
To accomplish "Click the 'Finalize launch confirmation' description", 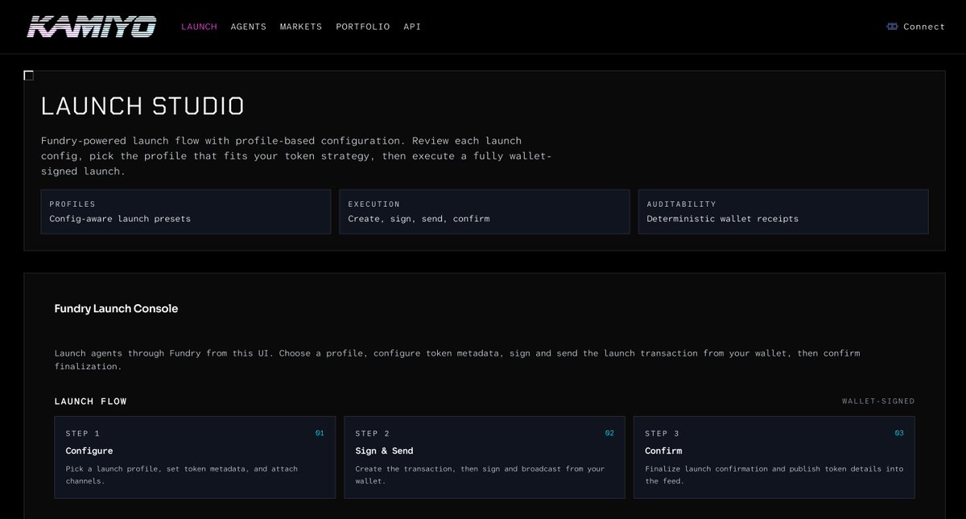I will click(774, 475).
